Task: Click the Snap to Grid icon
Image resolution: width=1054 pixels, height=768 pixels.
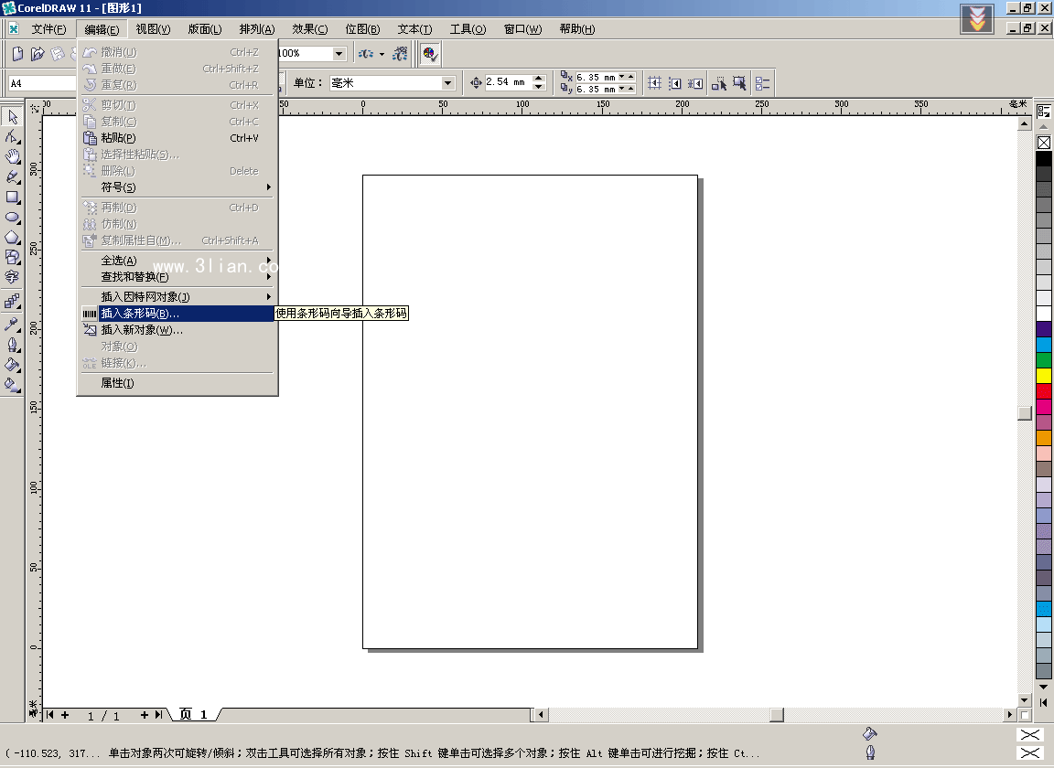Action: coord(654,83)
